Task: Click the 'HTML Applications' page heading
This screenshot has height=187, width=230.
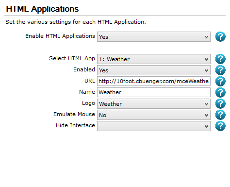Action: click(x=42, y=9)
